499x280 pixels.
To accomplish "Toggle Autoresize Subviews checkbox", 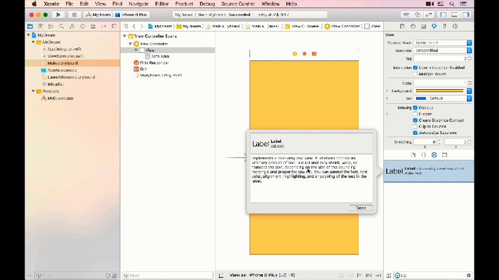I will (x=415, y=133).
